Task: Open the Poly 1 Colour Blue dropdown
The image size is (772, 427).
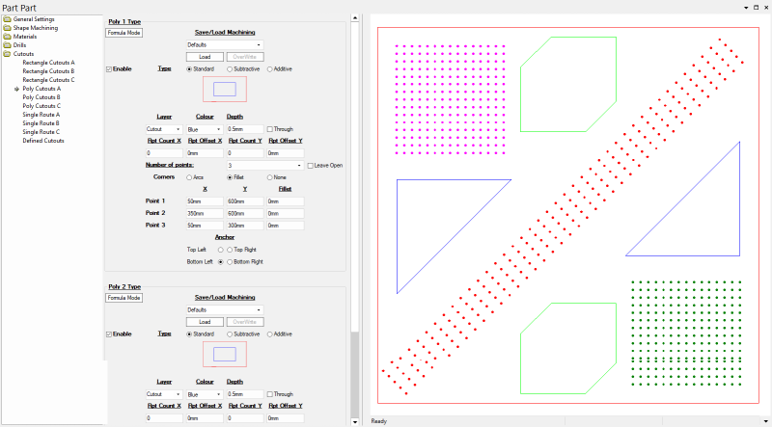Action: pos(205,129)
